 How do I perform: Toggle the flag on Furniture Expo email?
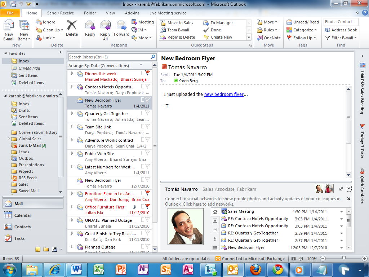tap(147, 193)
